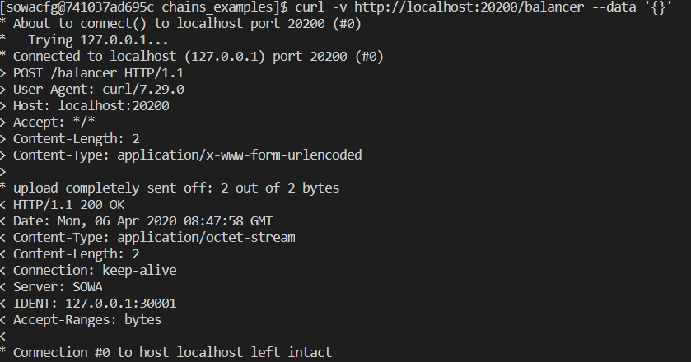Click the 'Server: SOWA' response header
691x362 pixels.
pyautogui.click(x=54, y=286)
